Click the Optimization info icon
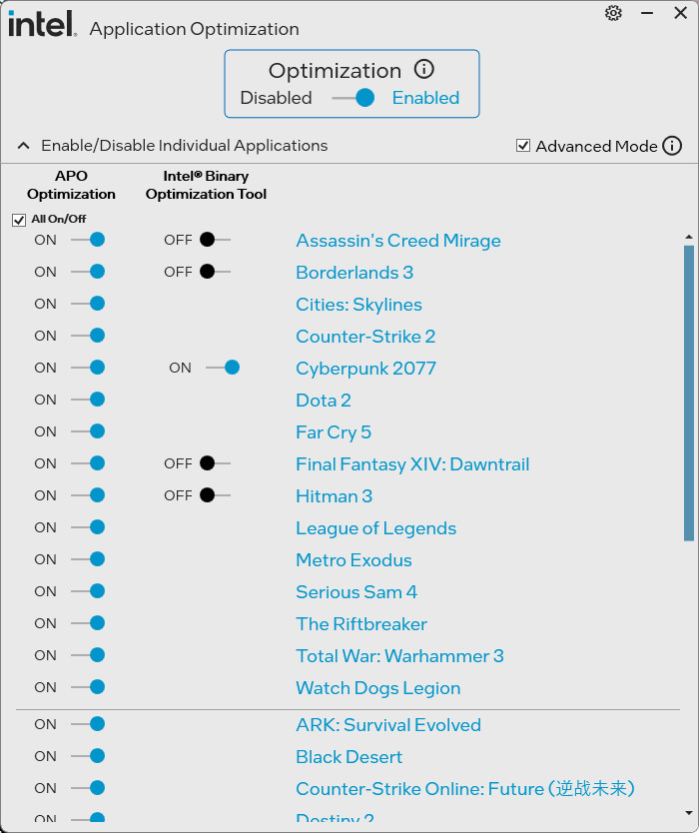 coord(424,70)
